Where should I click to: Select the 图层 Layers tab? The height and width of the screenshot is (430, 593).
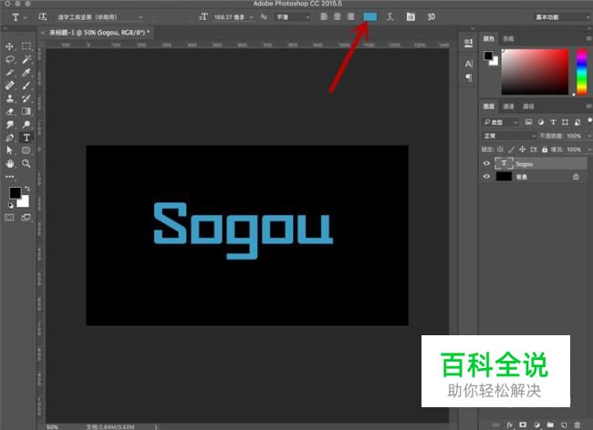489,107
